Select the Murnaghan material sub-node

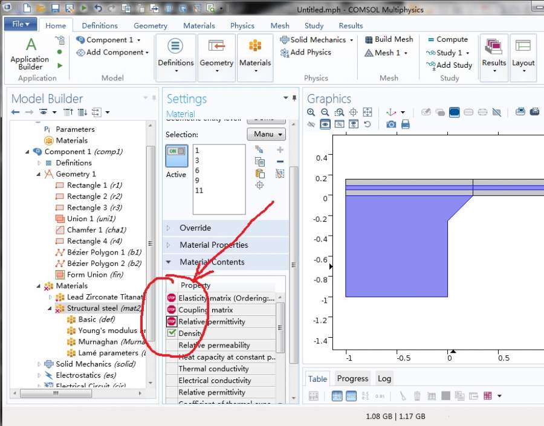coord(106,341)
